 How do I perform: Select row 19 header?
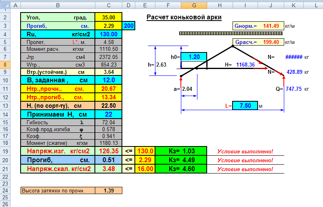[5, 151]
